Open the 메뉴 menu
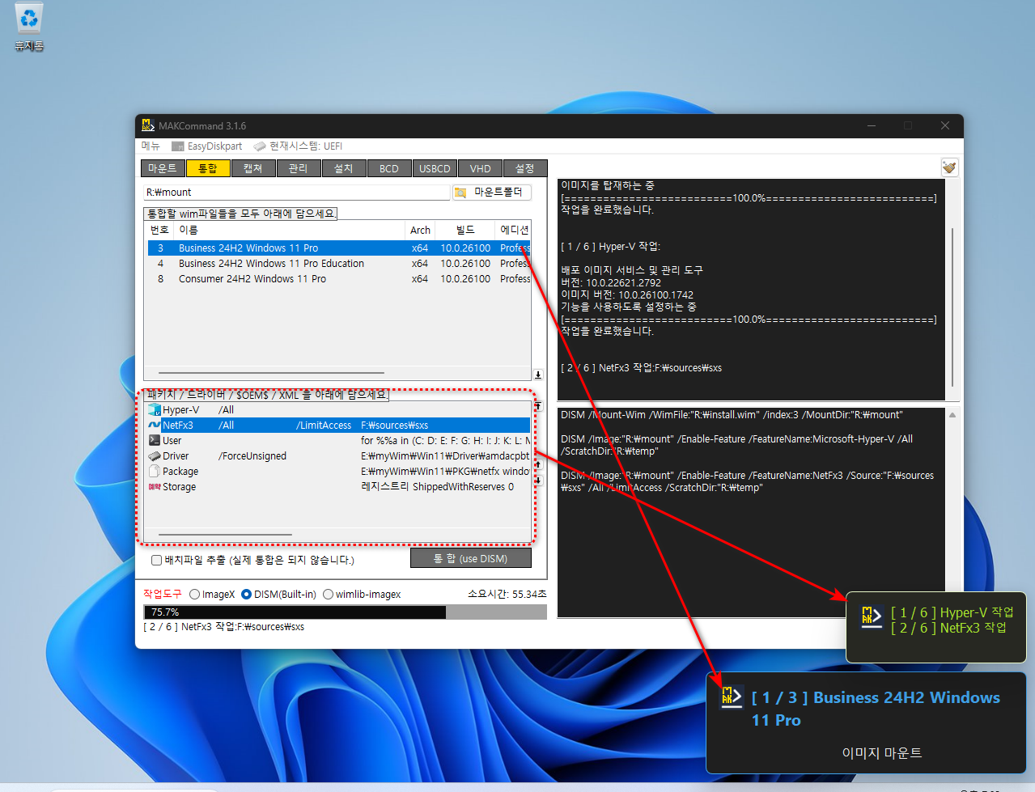This screenshot has width=1035, height=792. [151, 146]
